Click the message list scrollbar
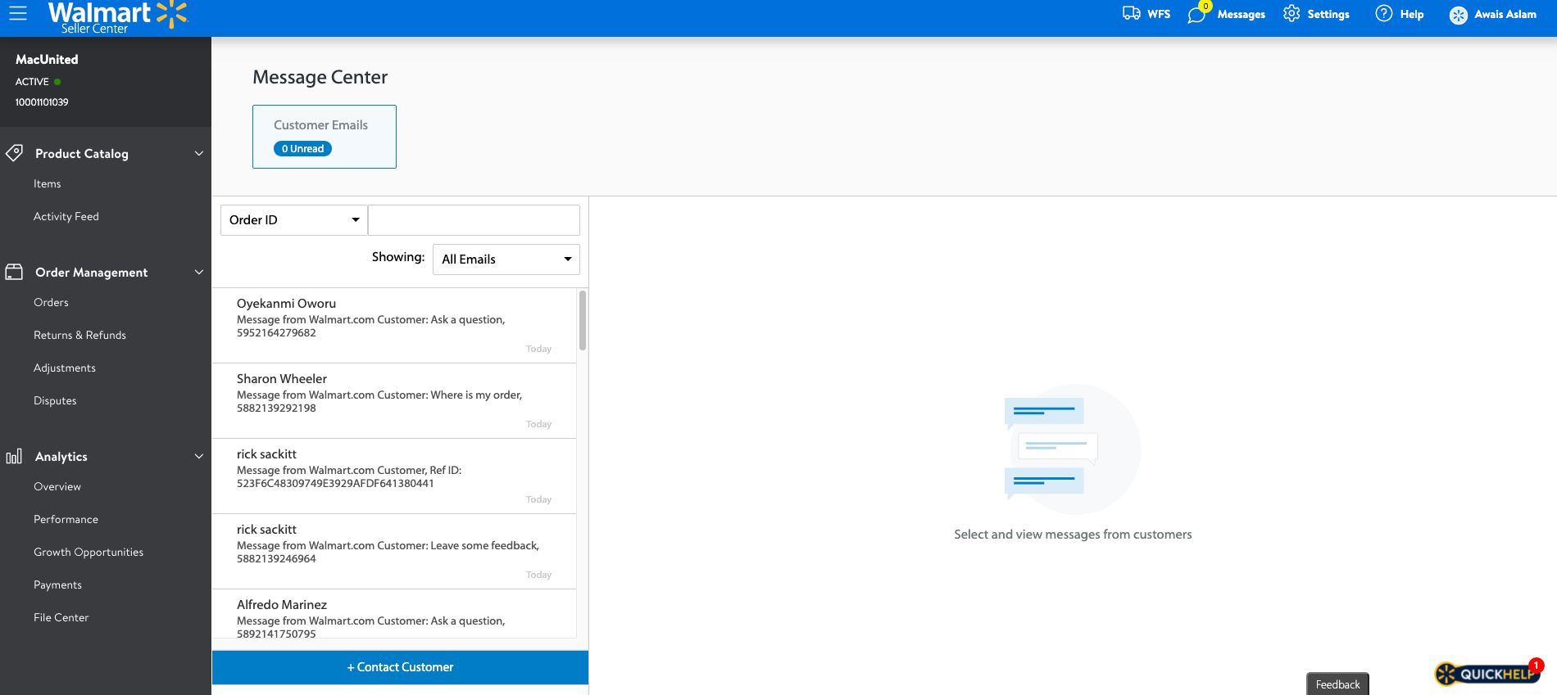 tap(583, 320)
